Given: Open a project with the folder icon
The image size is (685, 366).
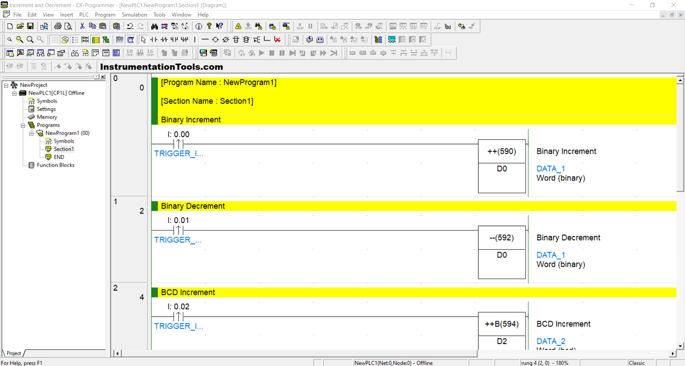Looking at the screenshot, I should (20, 26).
